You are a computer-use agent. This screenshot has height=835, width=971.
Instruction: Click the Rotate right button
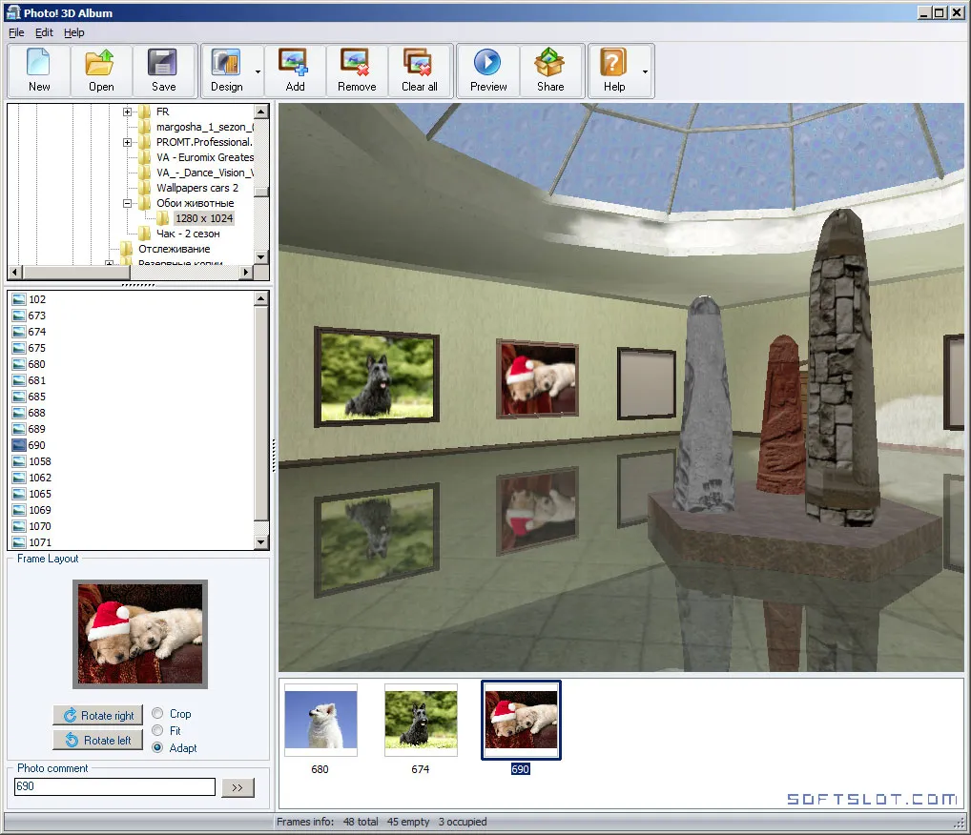tap(98, 715)
